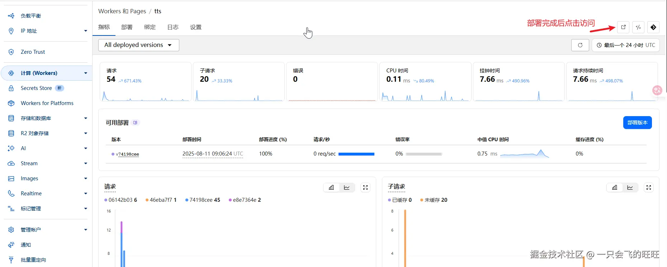667x267 pixels.
Task: Expand the IP 地址 submenu arrow
Action: click(x=86, y=31)
